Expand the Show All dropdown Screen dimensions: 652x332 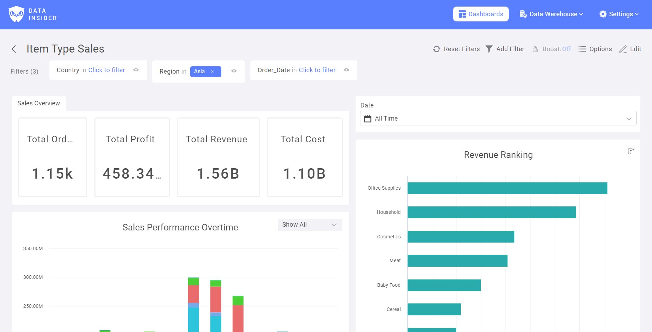click(x=310, y=225)
